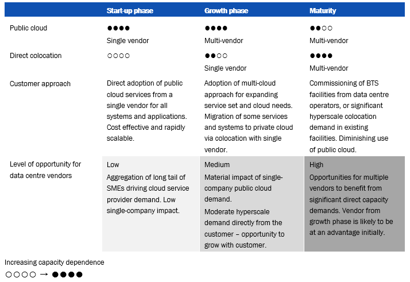Click Public cloud dots under Start-up phase
This screenshot has height=282, width=410.
pyautogui.click(x=118, y=28)
